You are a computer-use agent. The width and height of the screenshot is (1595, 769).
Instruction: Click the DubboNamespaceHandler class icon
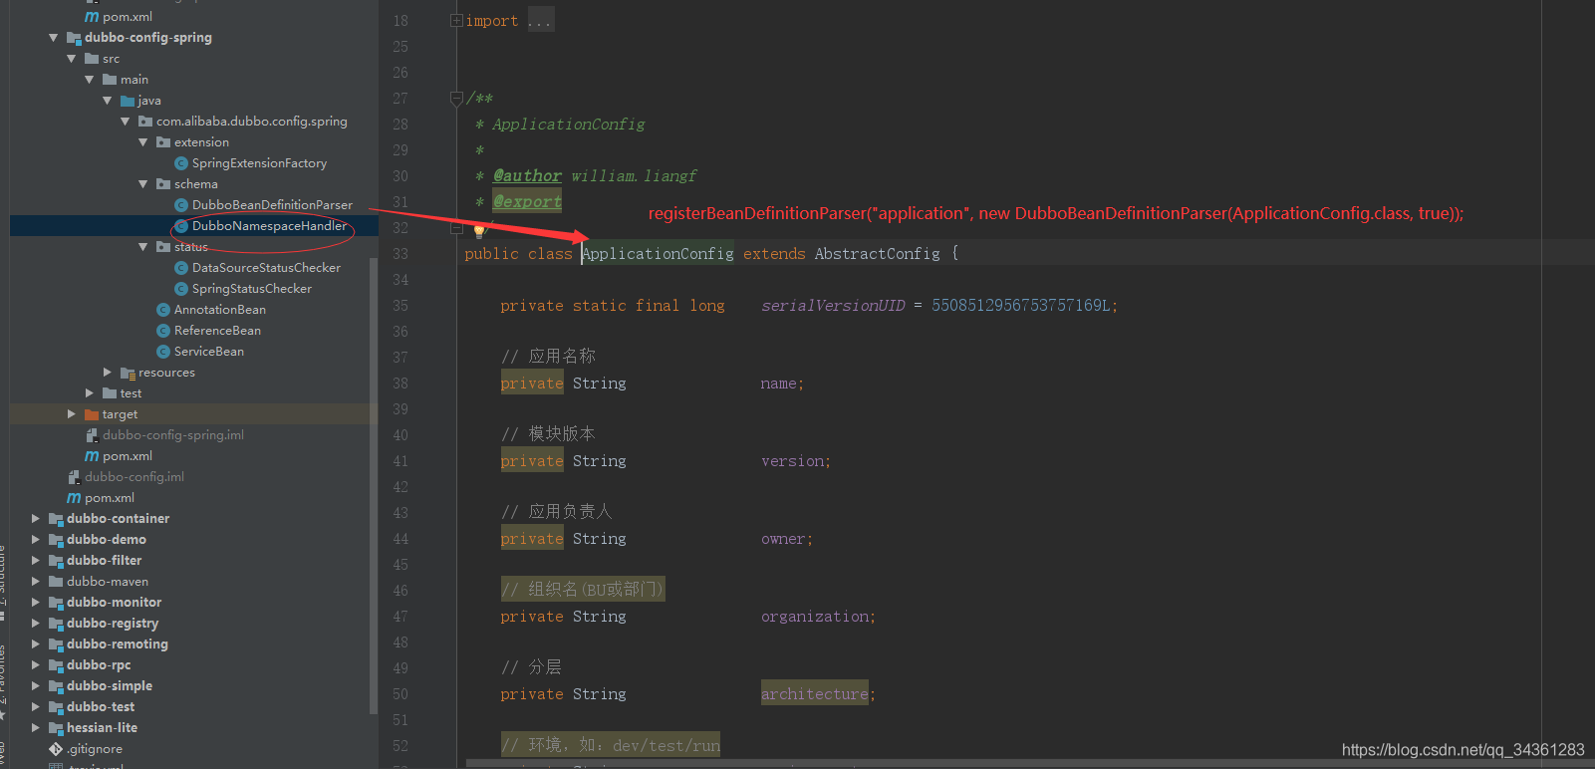[x=181, y=226]
